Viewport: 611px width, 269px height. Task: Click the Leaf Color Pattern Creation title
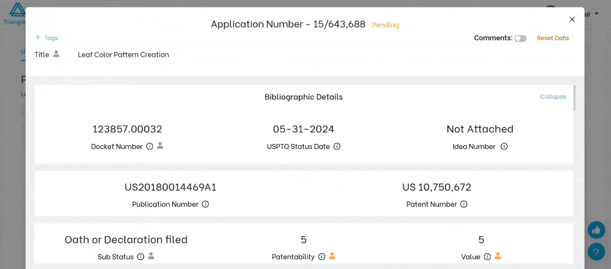coord(123,54)
